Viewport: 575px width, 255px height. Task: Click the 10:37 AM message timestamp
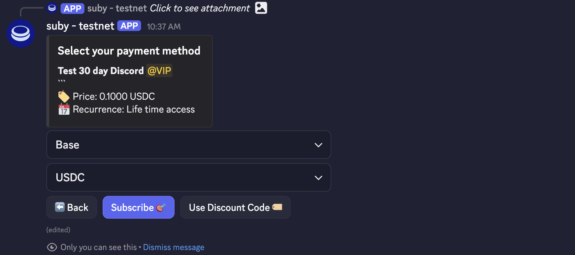[164, 27]
